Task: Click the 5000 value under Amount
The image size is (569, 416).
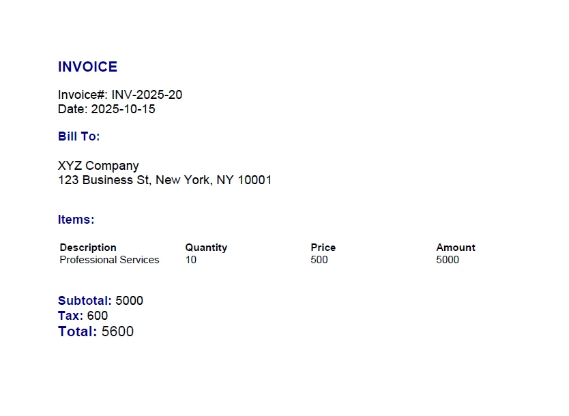Action: coord(448,260)
